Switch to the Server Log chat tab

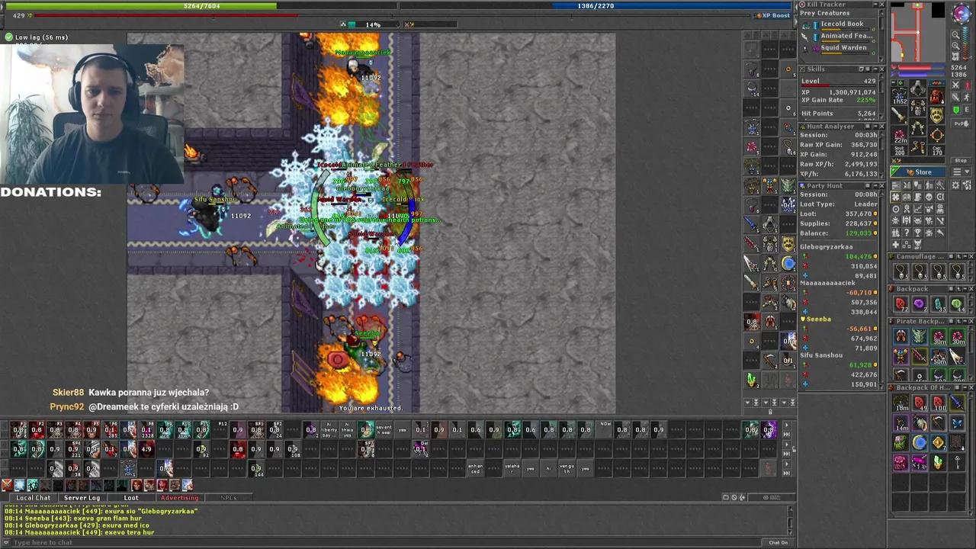[x=82, y=497]
